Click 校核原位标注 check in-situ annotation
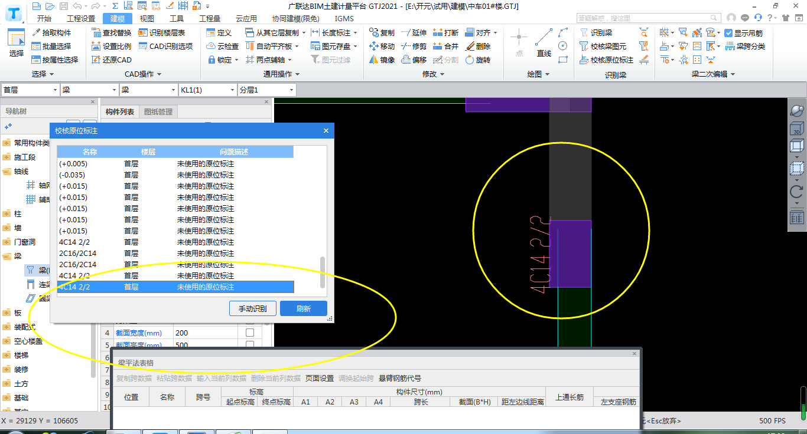The image size is (807, 434). pyautogui.click(x=607, y=60)
